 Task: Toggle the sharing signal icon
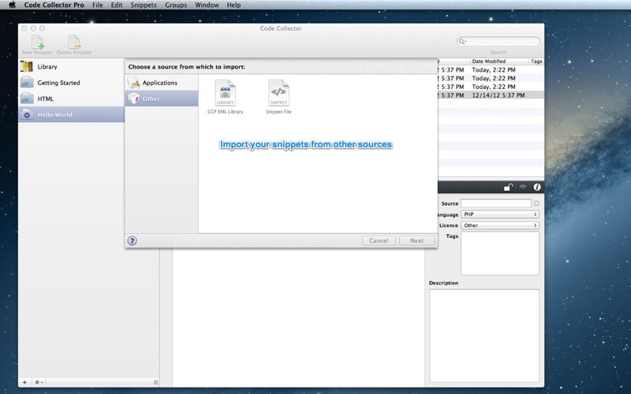(523, 187)
